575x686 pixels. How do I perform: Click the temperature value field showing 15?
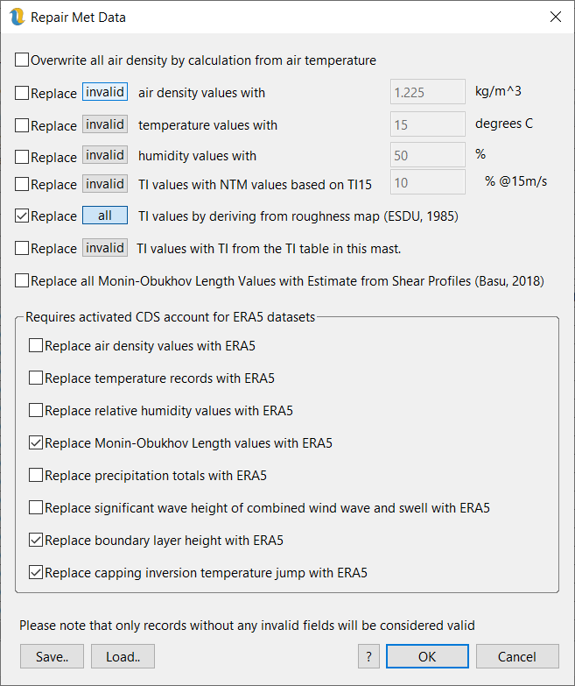tap(426, 124)
